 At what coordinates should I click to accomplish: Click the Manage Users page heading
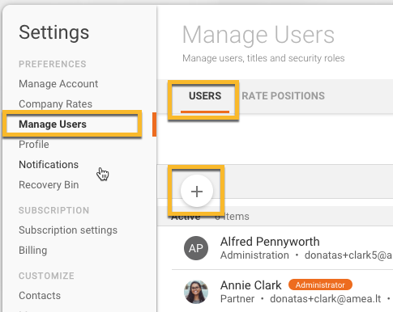pos(258,35)
